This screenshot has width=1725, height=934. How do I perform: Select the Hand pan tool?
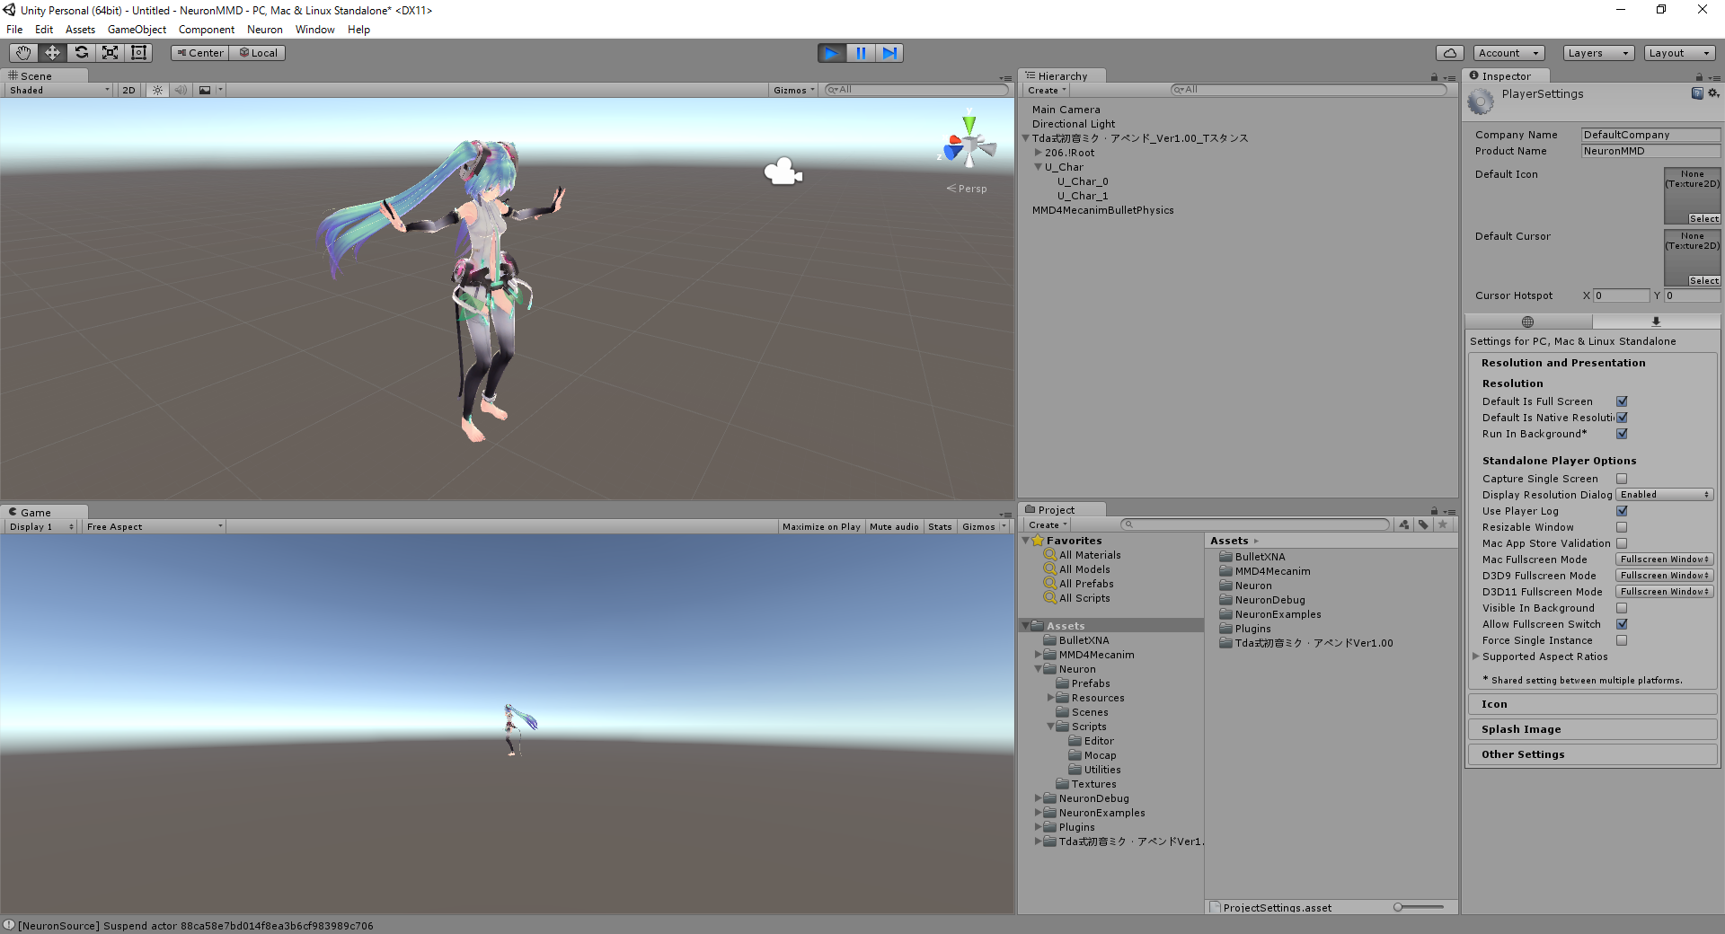tap(22, 52)
